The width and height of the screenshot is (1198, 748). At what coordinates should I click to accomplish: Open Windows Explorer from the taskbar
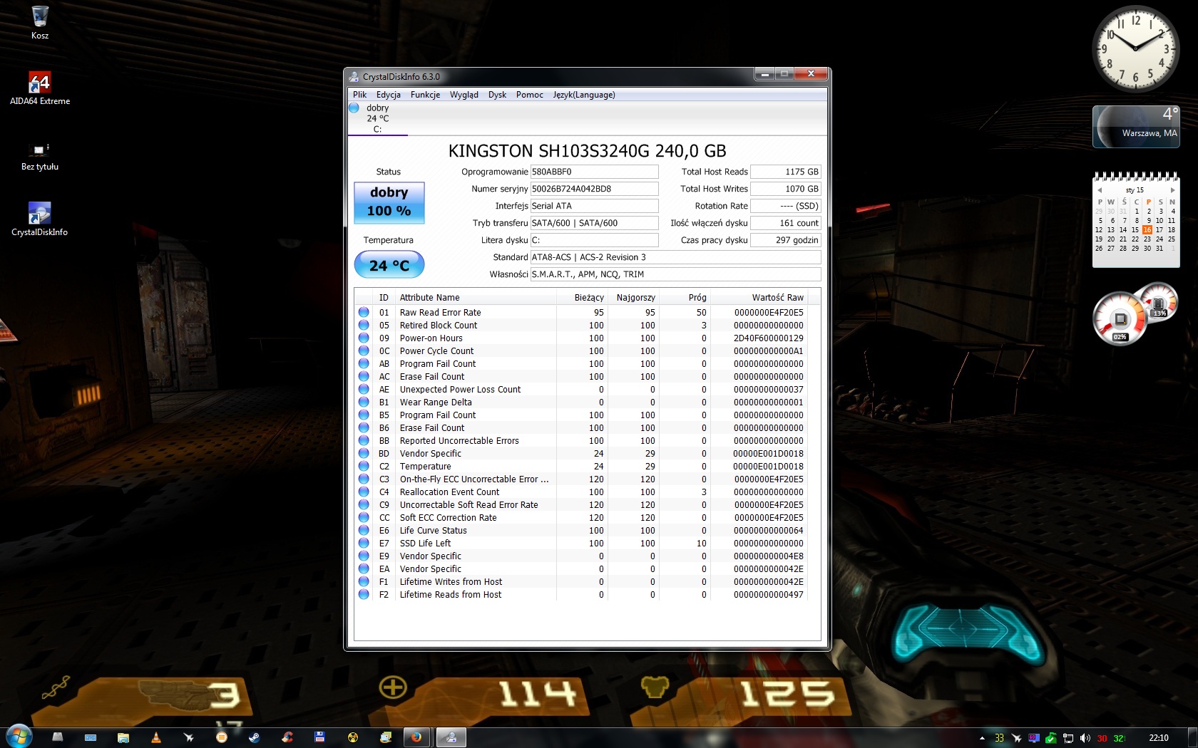(123, 737)
